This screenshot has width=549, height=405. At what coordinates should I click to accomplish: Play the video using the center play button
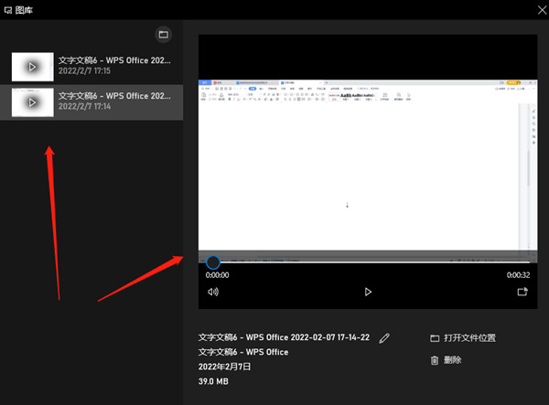click(368, 292)
